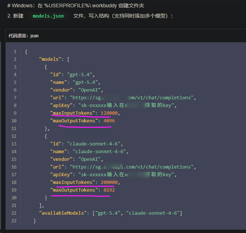
Task: Click the "id": "gpt-5.4" line
Action: (x=72, y=74)
